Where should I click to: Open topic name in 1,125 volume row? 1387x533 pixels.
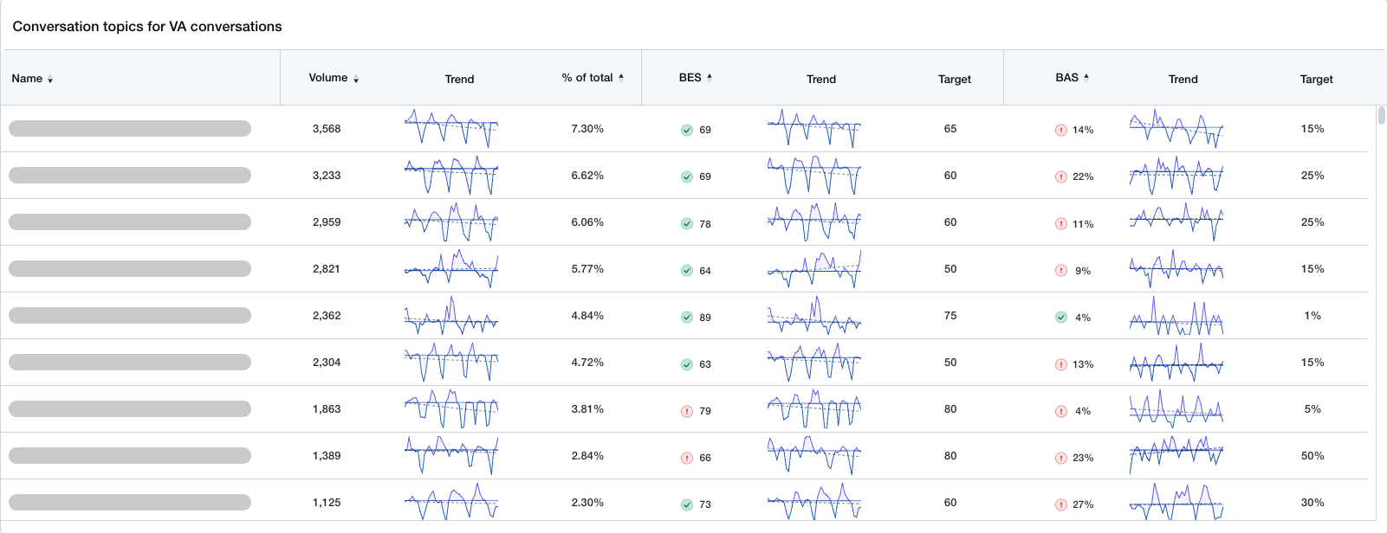pyautogui.click(x=130, y=503)
